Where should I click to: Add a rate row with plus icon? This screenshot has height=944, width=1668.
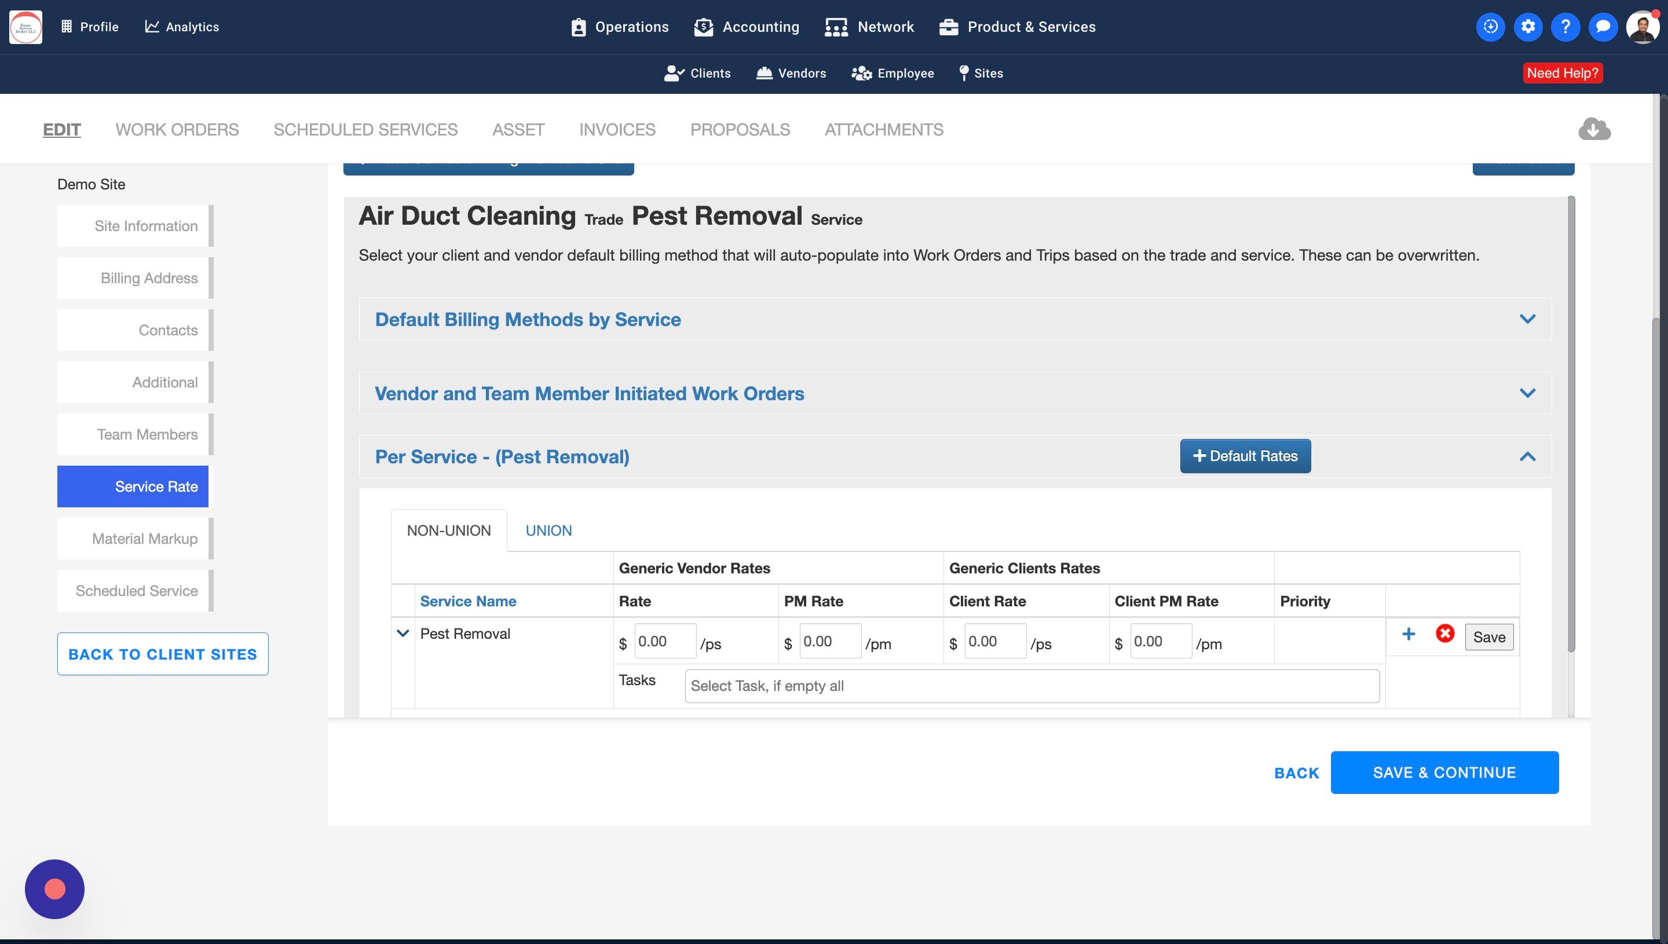[x=1408, y=634]
